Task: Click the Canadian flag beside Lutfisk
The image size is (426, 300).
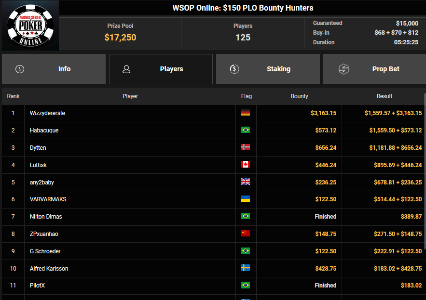Action: tap(246, 165)
